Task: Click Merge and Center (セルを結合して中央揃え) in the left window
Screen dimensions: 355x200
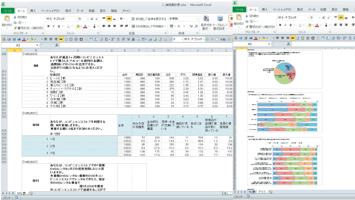Action: pyautogui.click(x=149, y=26)
